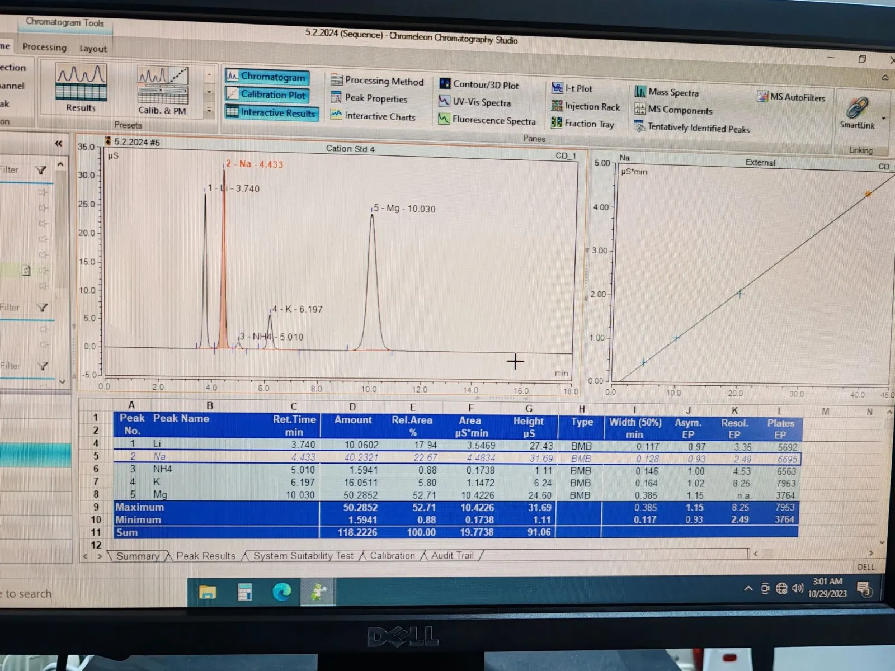Collapse the left navigation panel
This screenshot has width=895, height=671.
pos(58,144)
